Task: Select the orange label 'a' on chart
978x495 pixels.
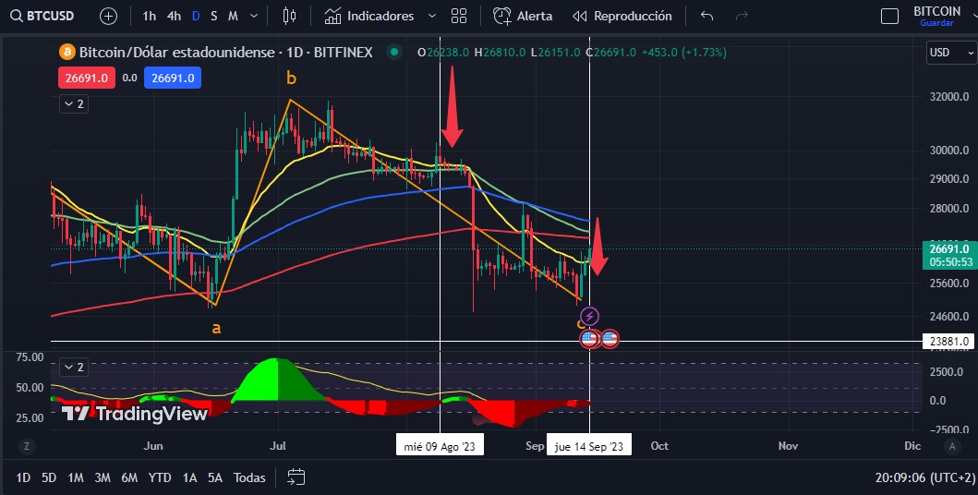Action: point(216,328)
